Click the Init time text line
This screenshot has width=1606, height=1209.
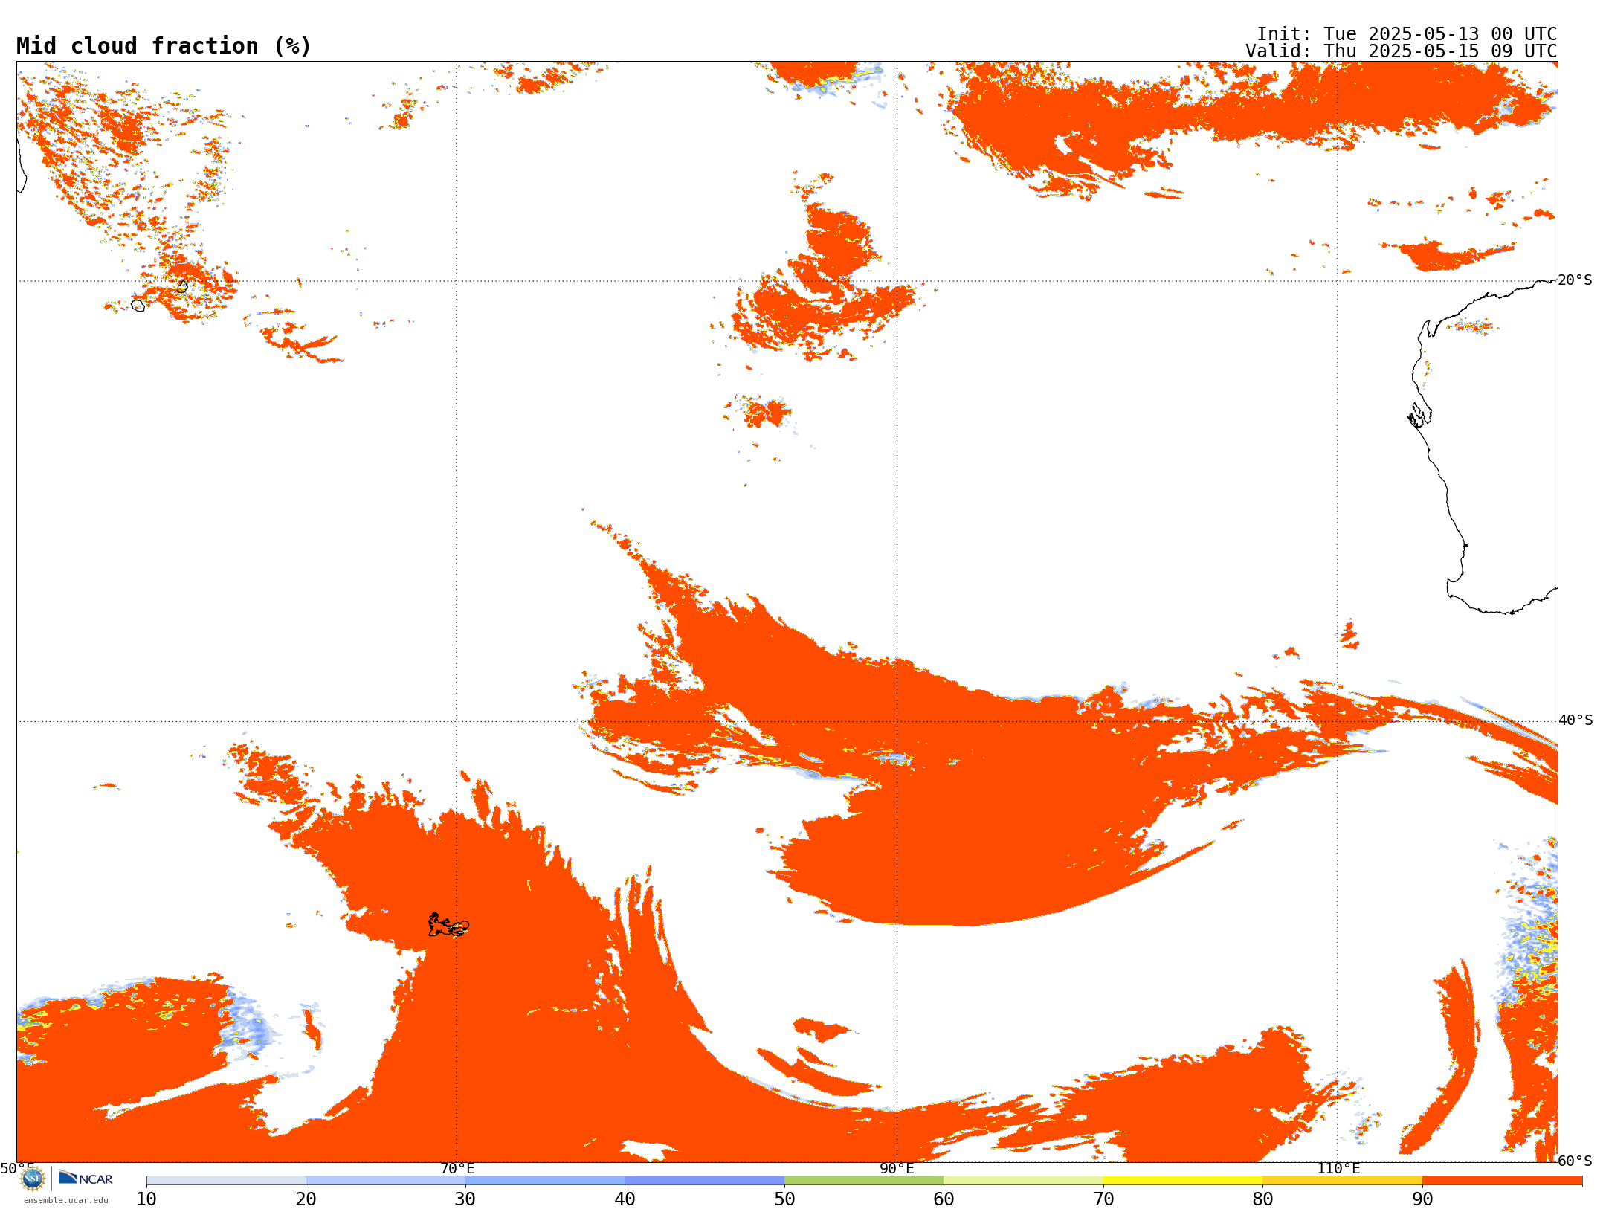[1406, 34]
